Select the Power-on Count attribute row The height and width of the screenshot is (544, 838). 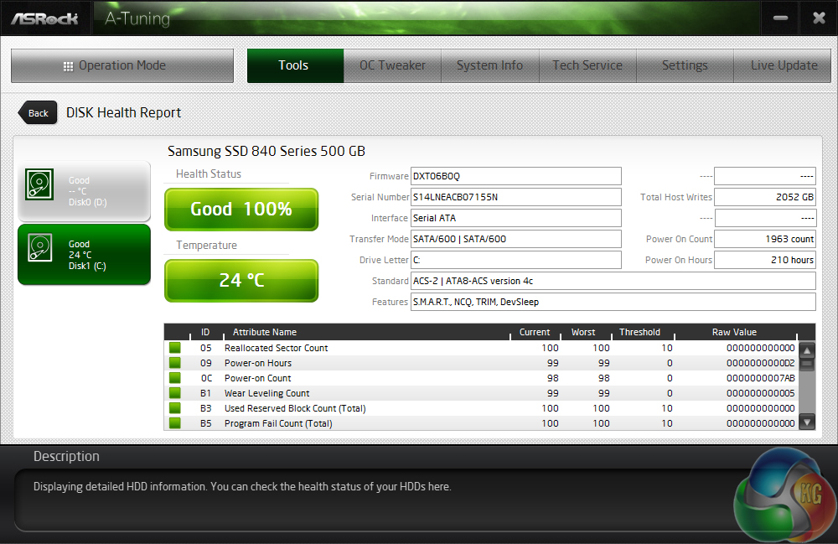pos(482,378)
